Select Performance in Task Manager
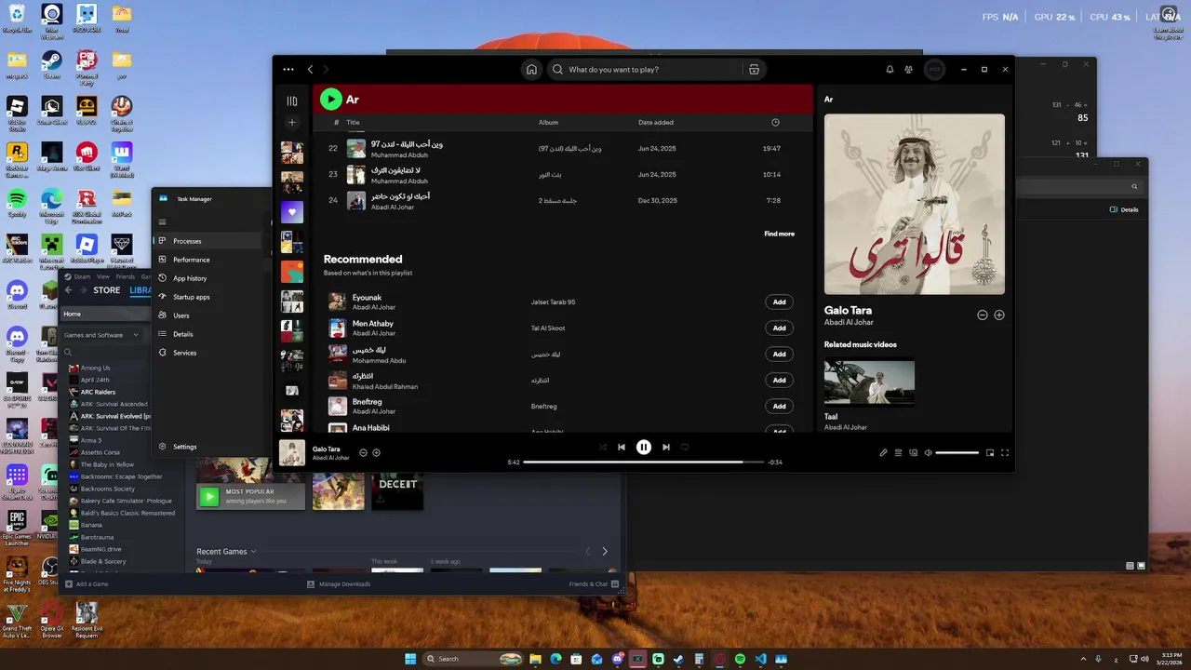The image size is (1191, 670). pos(209,260)
